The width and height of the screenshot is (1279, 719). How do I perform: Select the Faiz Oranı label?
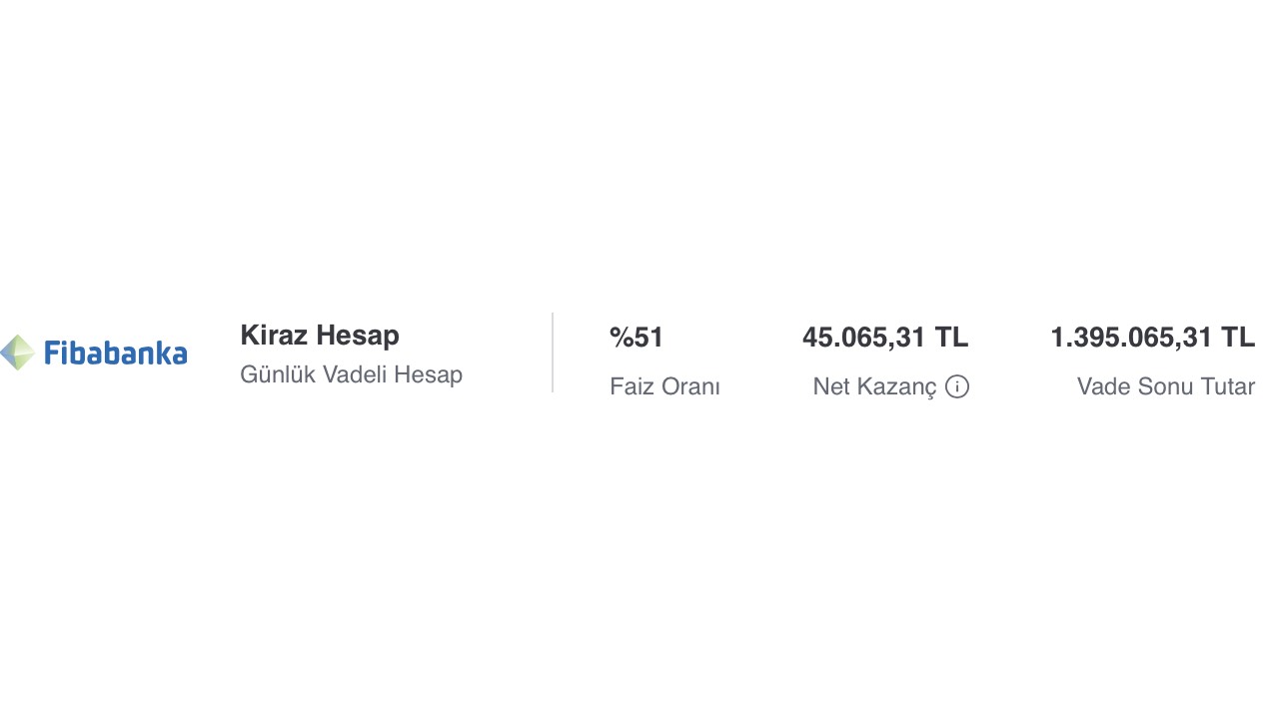click(664, 386)
